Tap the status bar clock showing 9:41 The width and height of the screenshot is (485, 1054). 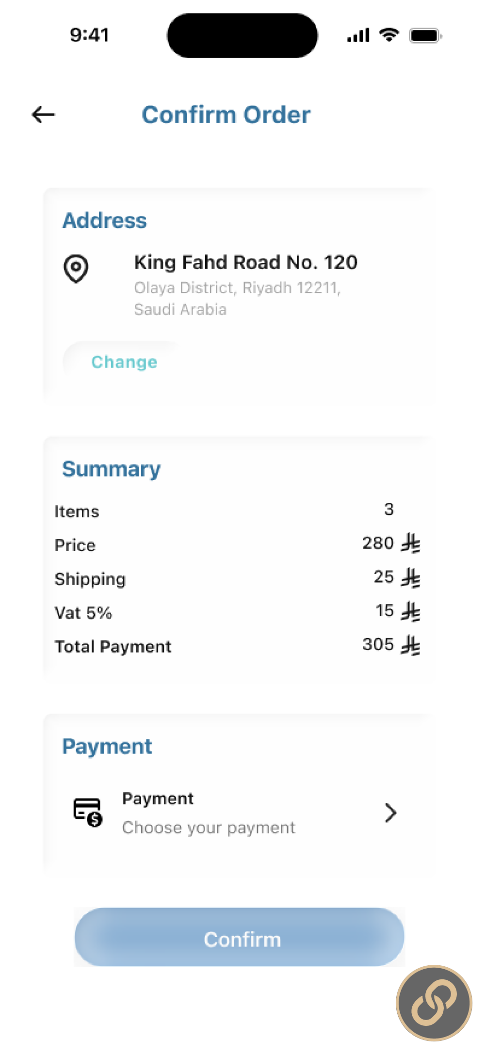[x=90, y=35]
